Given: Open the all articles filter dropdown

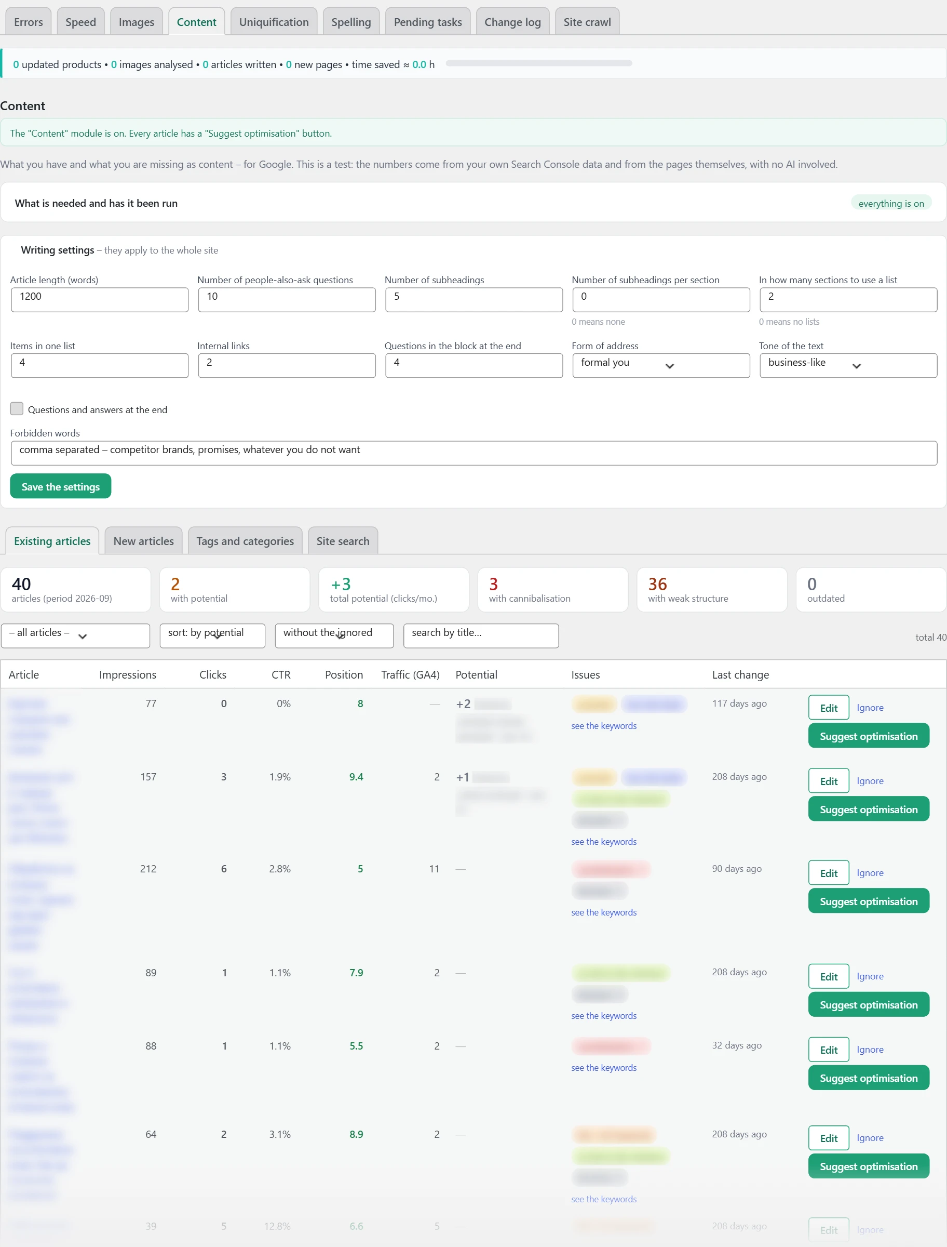Looking at the screenshot, I should (x=75, y=635).
